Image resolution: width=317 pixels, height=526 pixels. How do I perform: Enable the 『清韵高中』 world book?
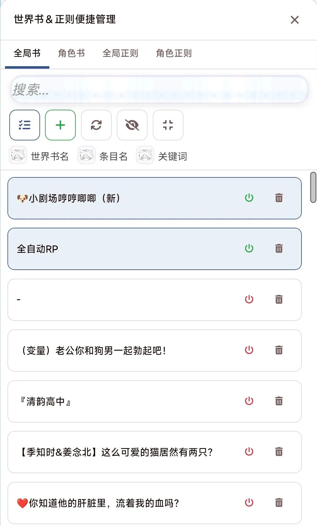coord(249,401)
